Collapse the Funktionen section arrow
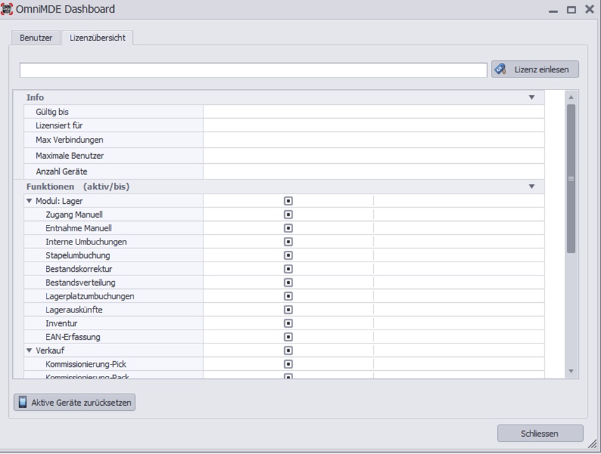This screenshot has width=601, height=454. coord(532,187)
